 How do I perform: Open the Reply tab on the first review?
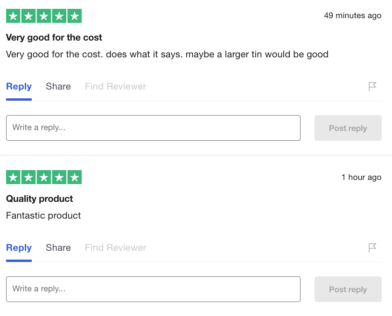click(19, 87)
